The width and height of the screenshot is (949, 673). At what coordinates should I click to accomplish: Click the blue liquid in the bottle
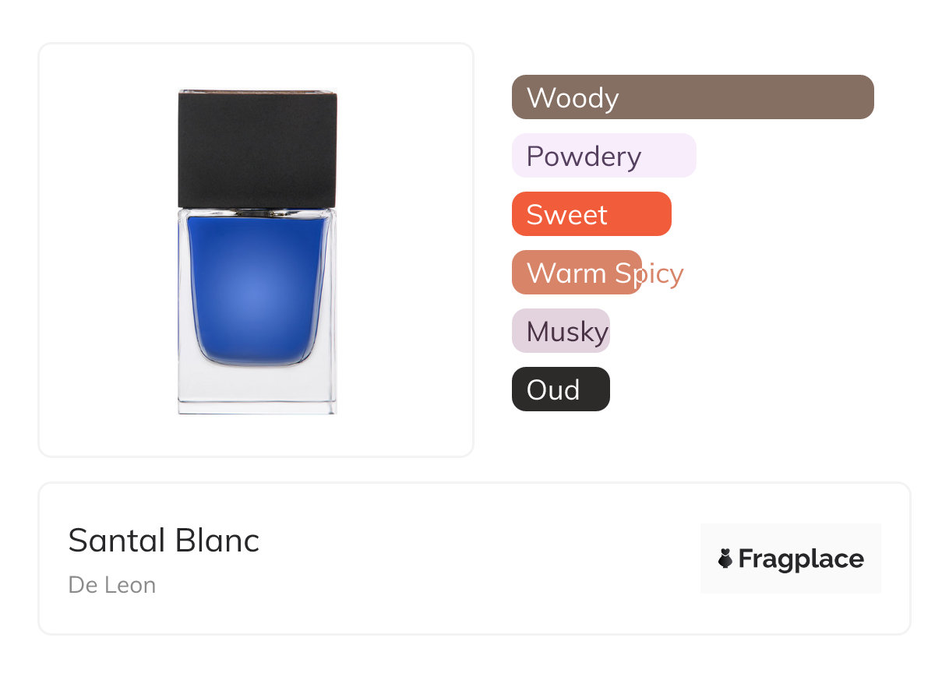(x=257, y=292)
